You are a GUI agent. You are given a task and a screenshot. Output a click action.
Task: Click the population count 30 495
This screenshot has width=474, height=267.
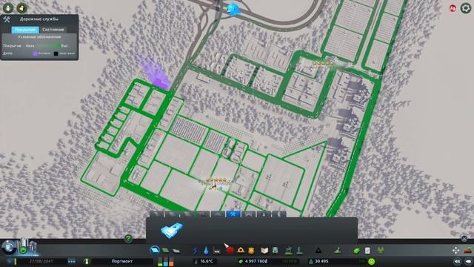tap(321, 261)
